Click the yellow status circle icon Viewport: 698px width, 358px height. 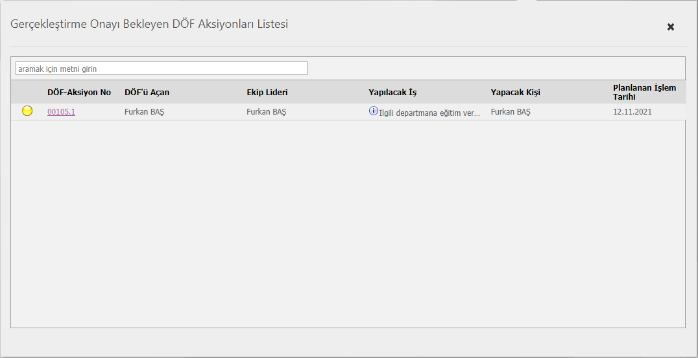[x=27, y=111]
